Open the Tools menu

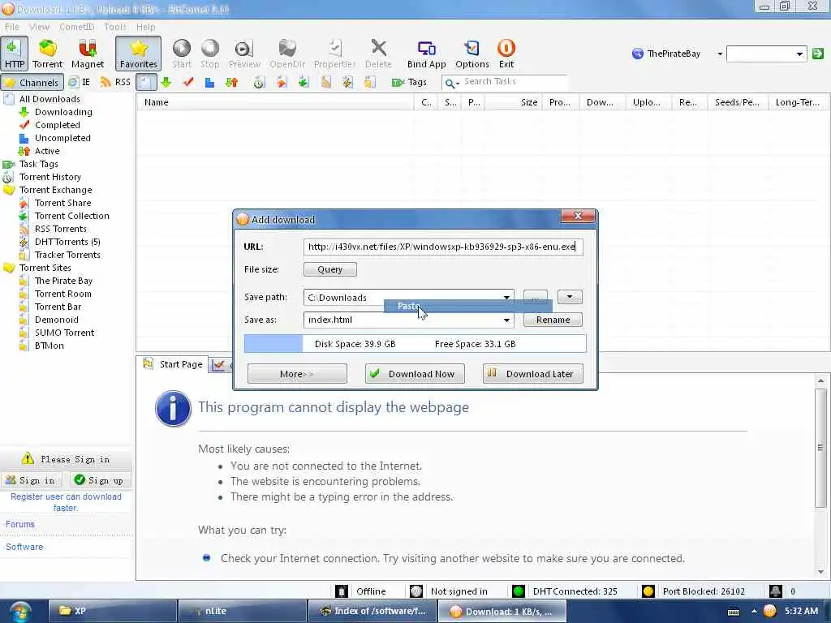pyautogui.click(x=115, y=27)
